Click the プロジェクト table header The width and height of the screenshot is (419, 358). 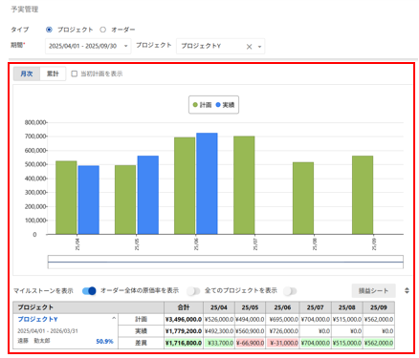tap(89, 307)
